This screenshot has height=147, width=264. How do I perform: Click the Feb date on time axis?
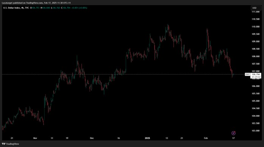[x=206, y=138]
